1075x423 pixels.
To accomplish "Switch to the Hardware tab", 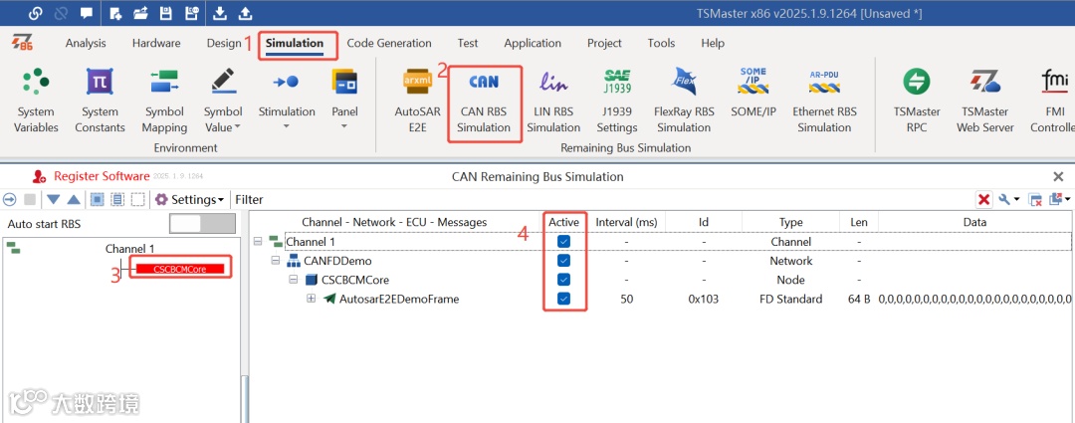I will (x=156, y=43).
